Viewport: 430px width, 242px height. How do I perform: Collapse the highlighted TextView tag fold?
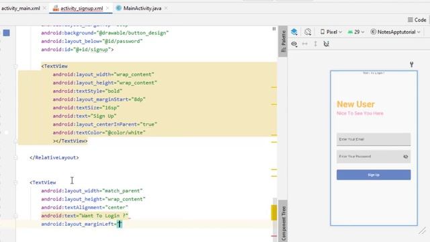click(x=15, y=66)
